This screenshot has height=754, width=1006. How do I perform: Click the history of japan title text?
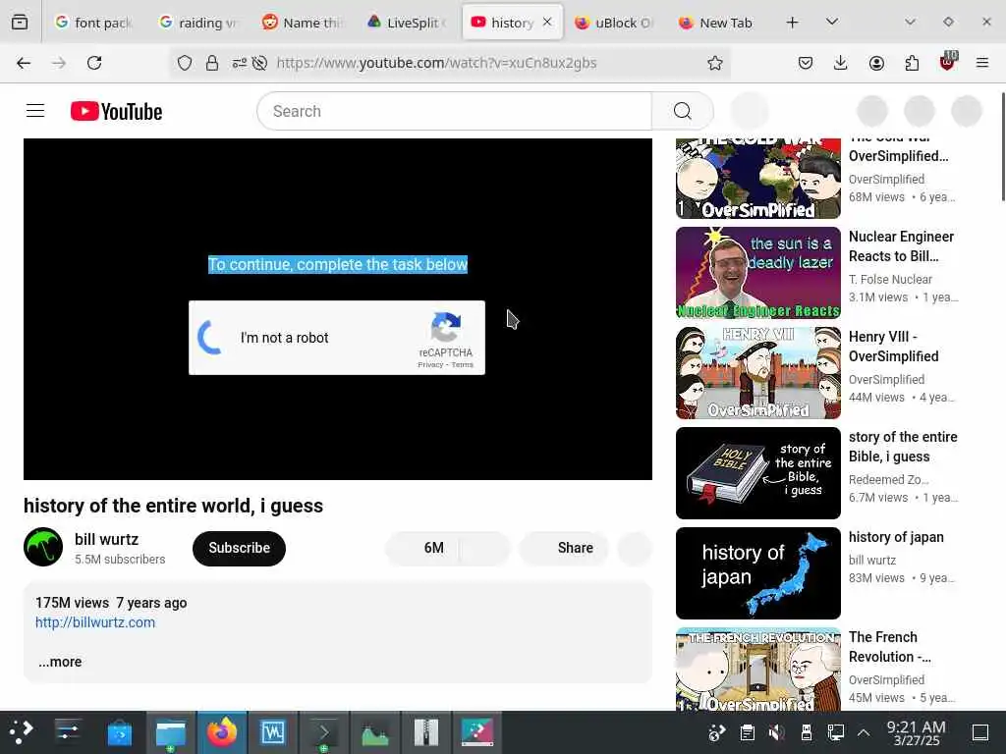tap(896, 537)
